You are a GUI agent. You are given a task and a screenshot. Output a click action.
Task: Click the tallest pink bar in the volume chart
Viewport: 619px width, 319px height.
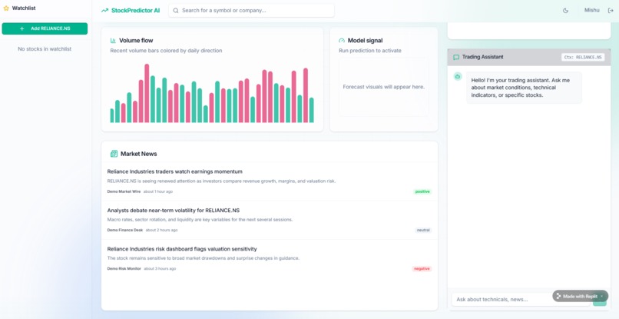pos(147,93)
